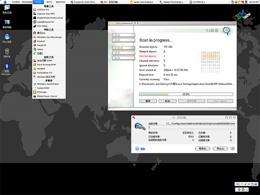Open the SYSTEM menu in top bar
The image size is (260, 195).
pyautogui.click(x=16, y=2)
